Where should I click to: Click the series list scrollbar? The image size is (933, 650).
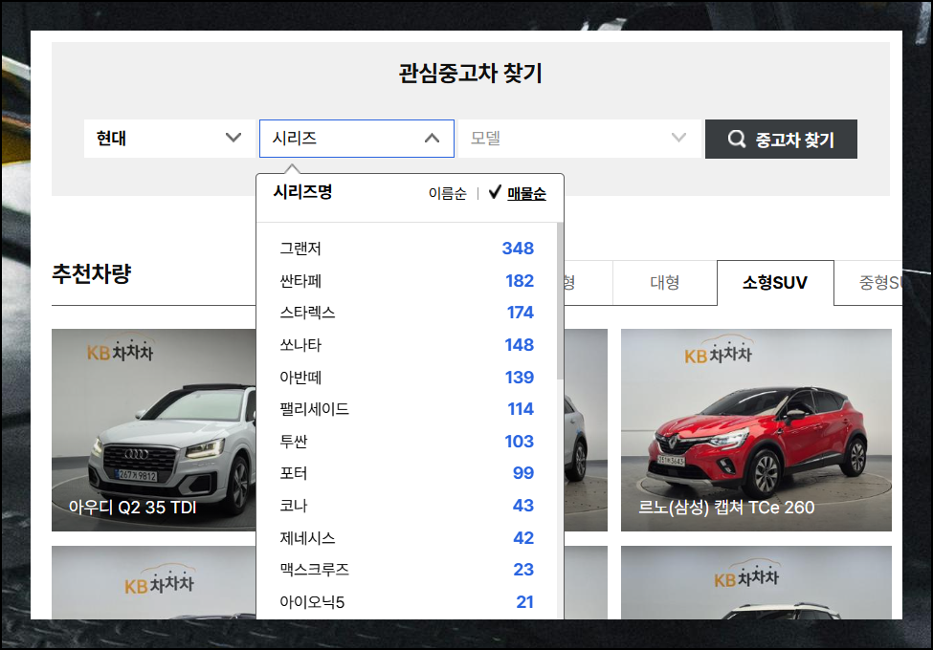(560, 301)
